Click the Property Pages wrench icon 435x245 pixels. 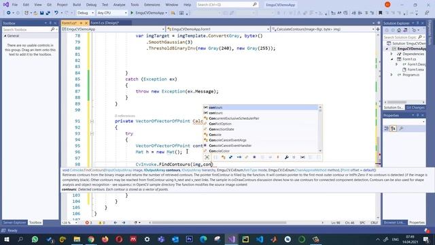point(401,129)
